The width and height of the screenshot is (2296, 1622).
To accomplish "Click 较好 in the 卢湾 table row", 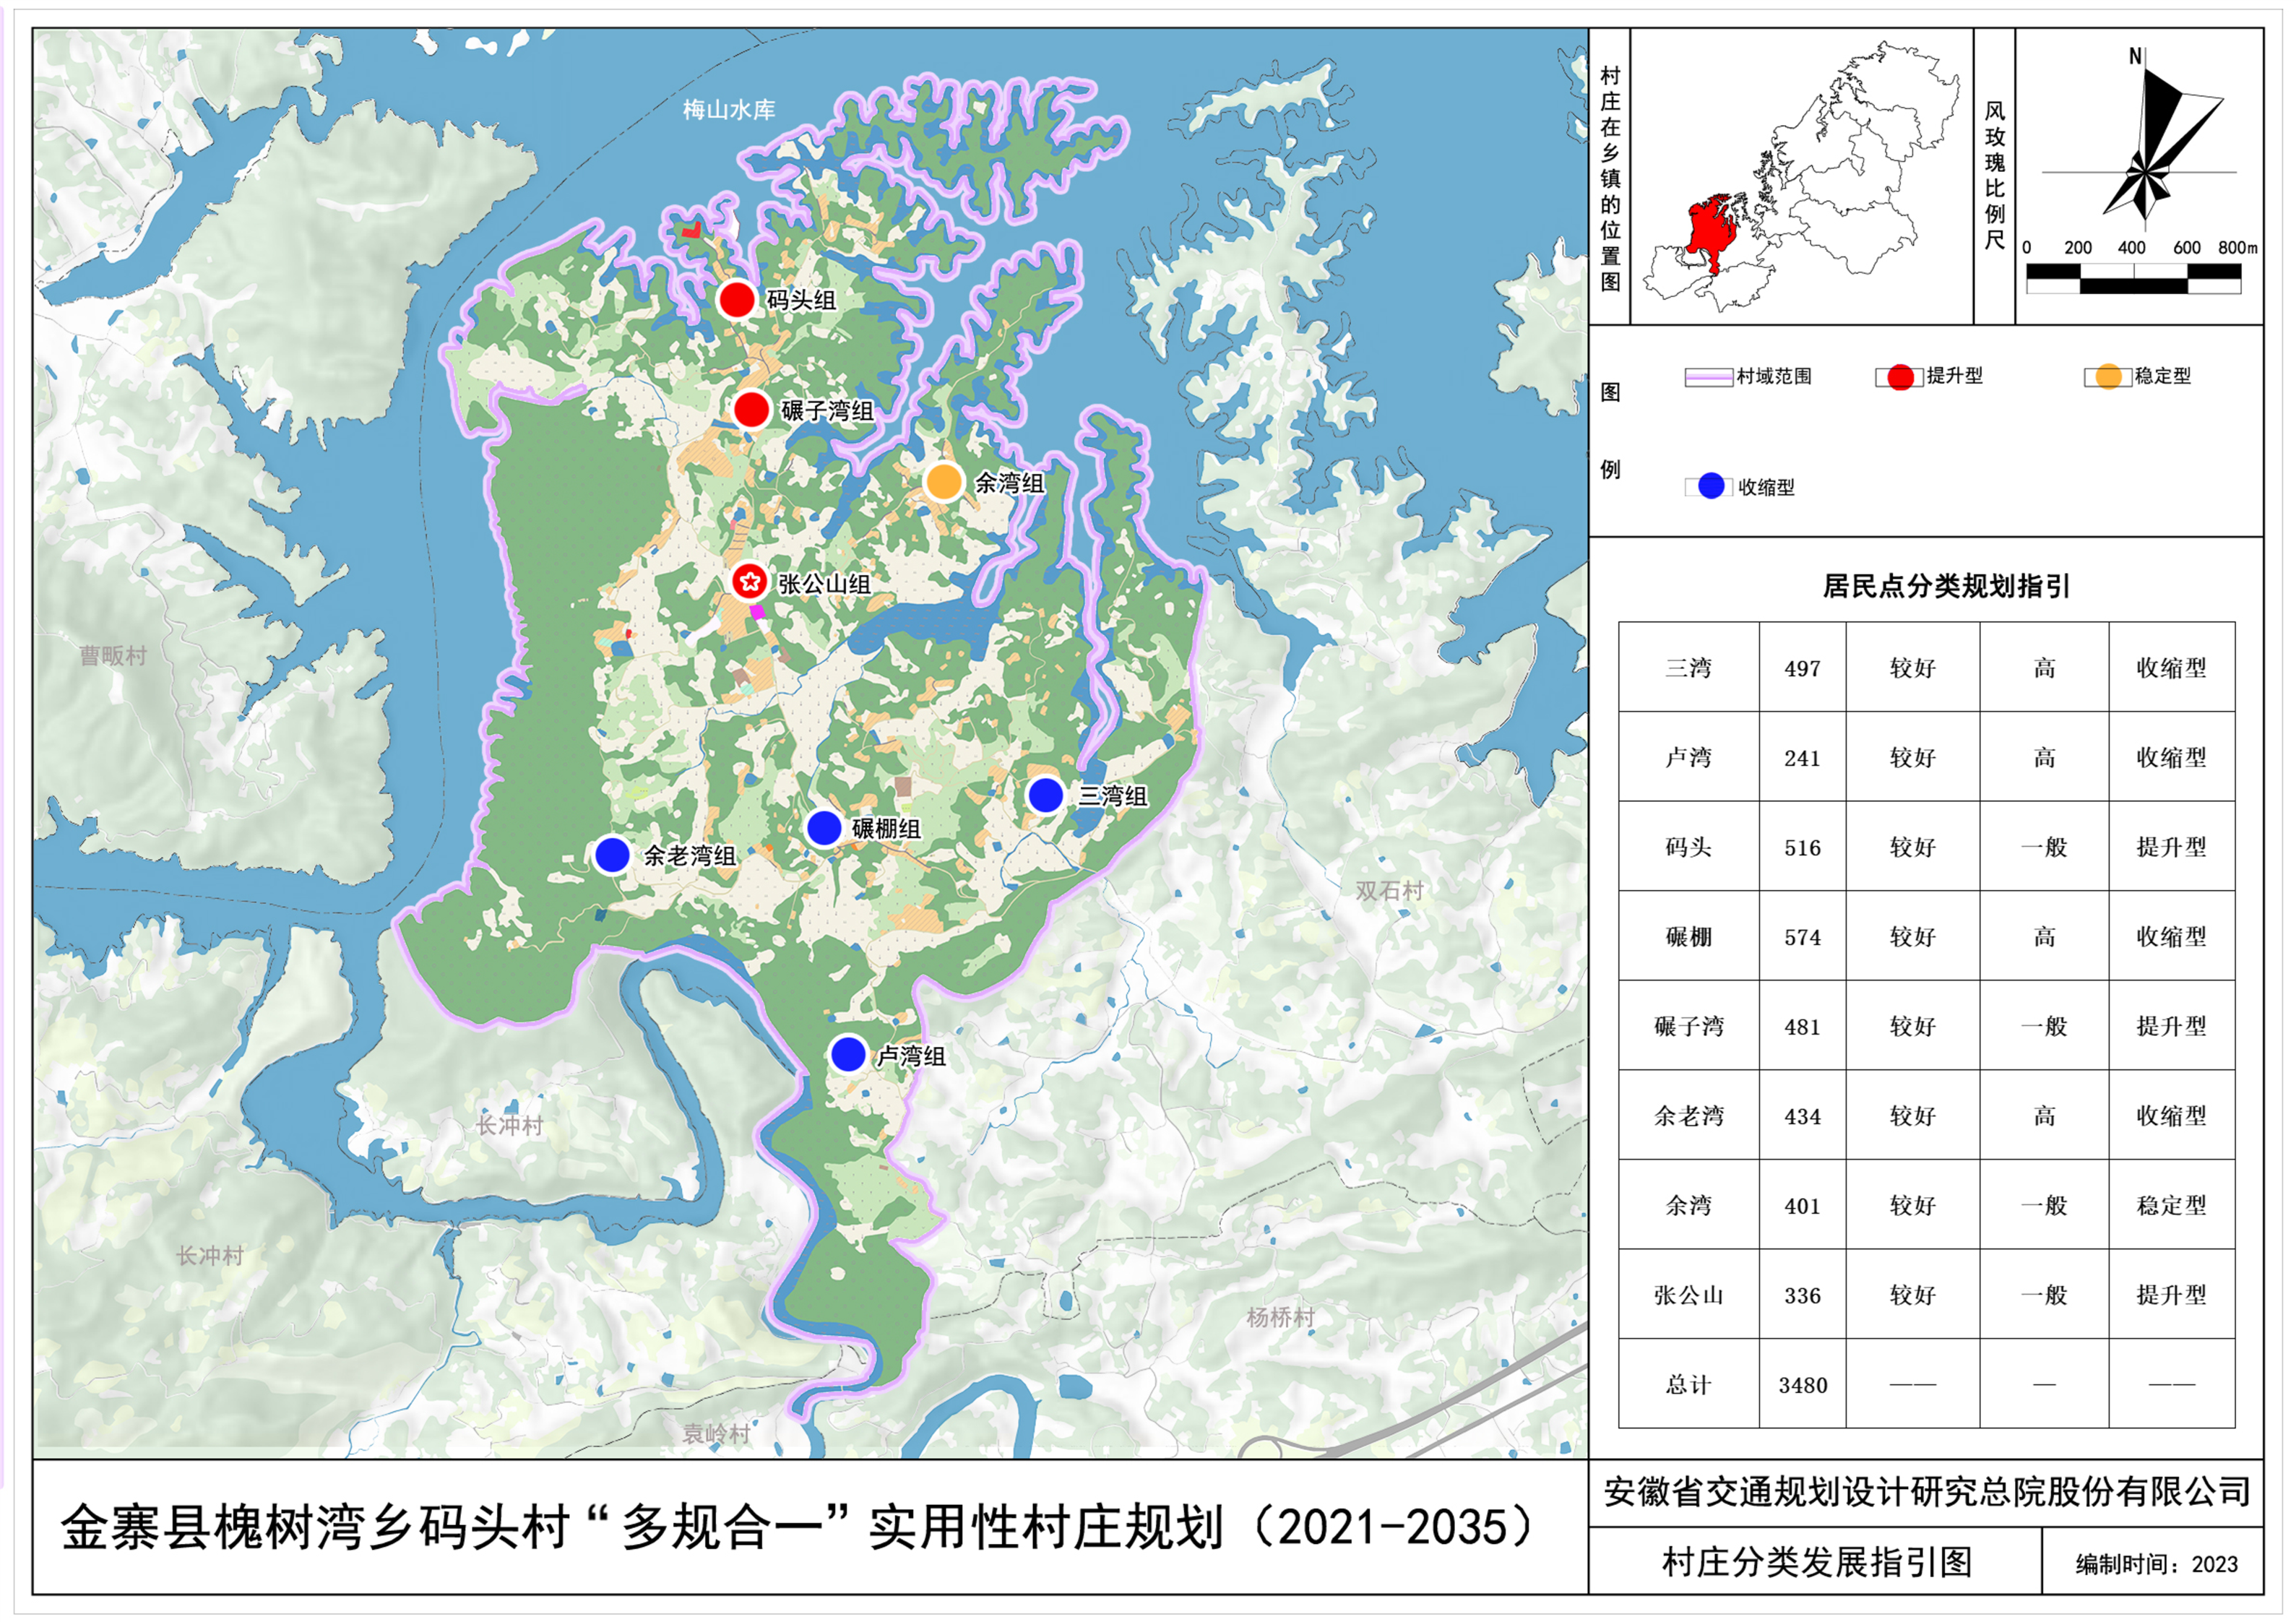I will tap(1912, 757).
